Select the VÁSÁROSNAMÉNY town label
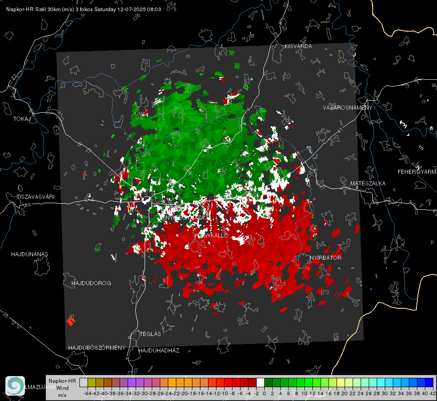Screen dimensions: 437x401 point(348,108)
